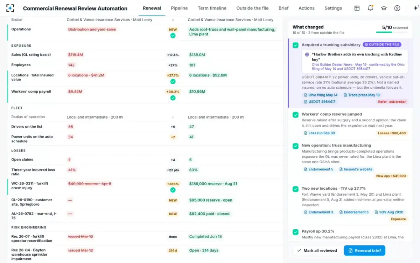Click the WC-26-0311 forklift crush injury row label
Image resolution: width=420 pixels, height=263 pixels.
click(30, 186)
